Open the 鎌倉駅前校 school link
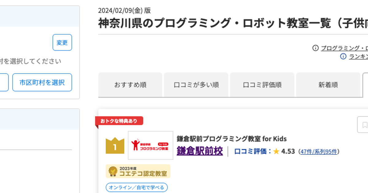The image size is (368, 193). tap(200, 151)
